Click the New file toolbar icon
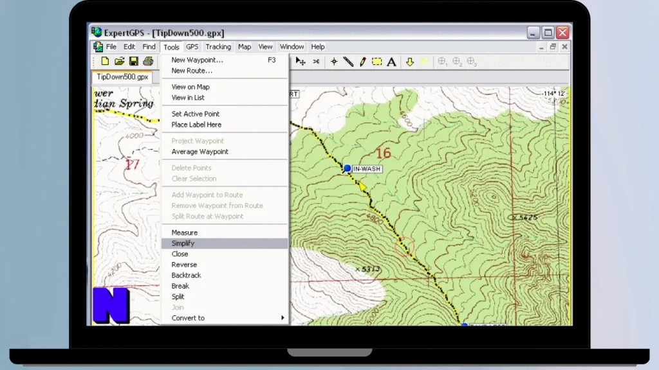The width and height of the screenshot is (659, 370). pos(105,61)
